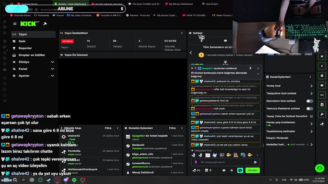Open the Etkinlik Akışı three-dot menu
Viewport: 328px width, 184px height.
[x=118, y=128]
